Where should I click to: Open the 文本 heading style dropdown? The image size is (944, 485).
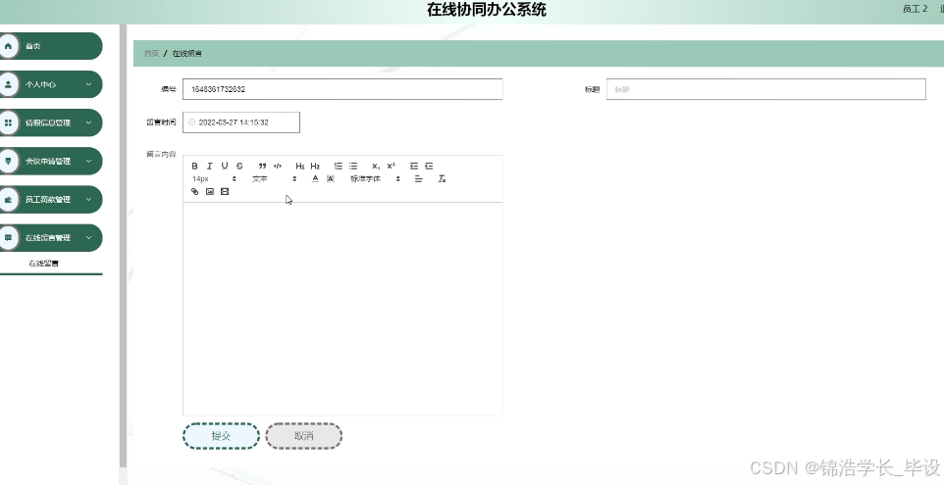pos(274,178)
